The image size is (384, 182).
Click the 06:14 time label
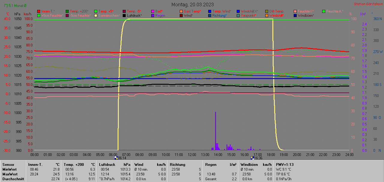(122, 158)
